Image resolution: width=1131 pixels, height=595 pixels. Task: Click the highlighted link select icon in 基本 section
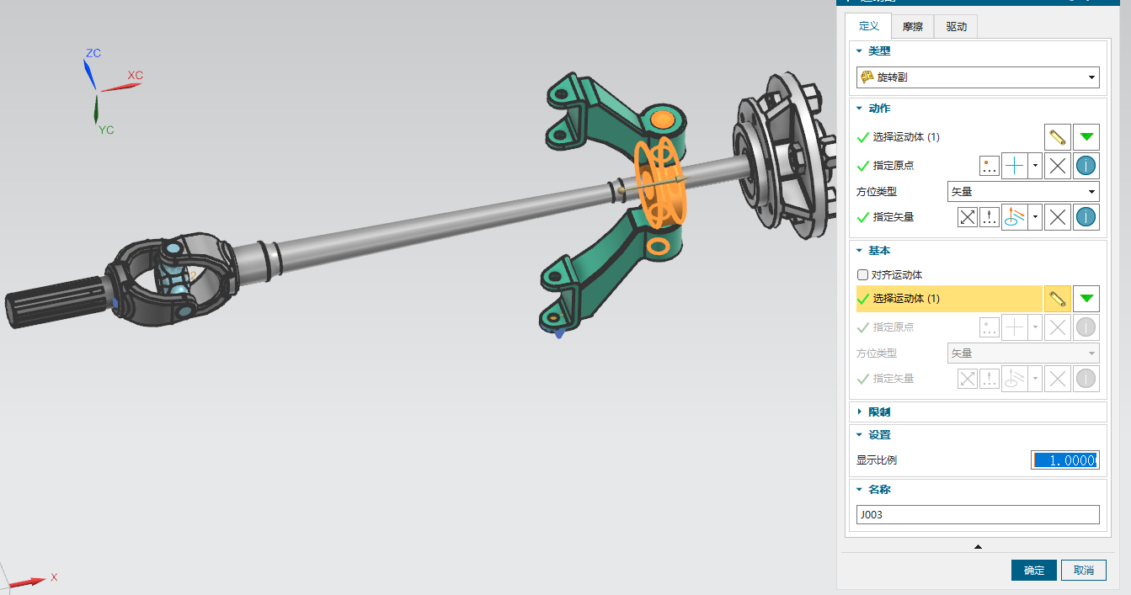pyautogui.click(x=1058, y=298)
